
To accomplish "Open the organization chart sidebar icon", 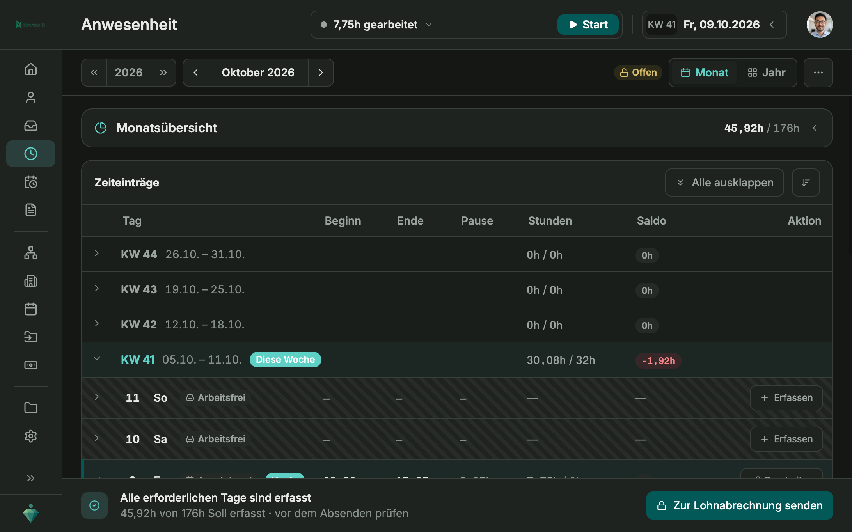I will click(31, 253).
